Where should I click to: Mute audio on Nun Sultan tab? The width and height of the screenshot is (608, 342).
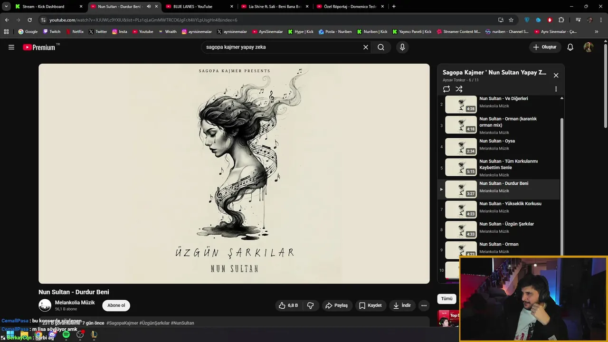tap(149, 7)
